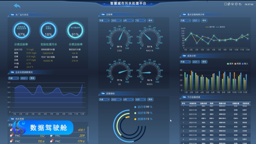The height and width of the screenshot is (144, 256).
Task: Click the BOD5 16% dial gauge
Action: (x=150, y=72)
